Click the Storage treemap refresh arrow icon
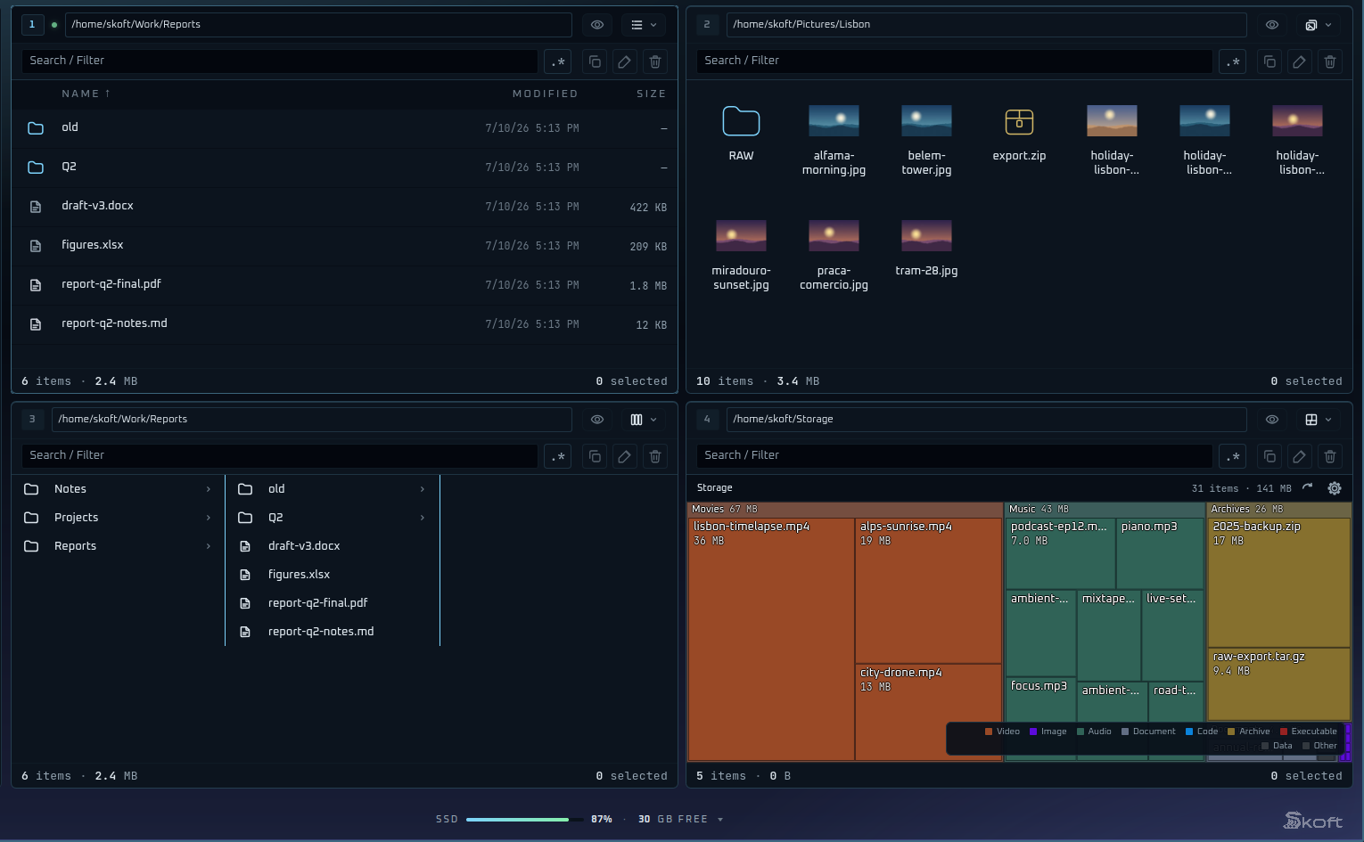Screen dimensions: 1364x842 (1308, 487)
